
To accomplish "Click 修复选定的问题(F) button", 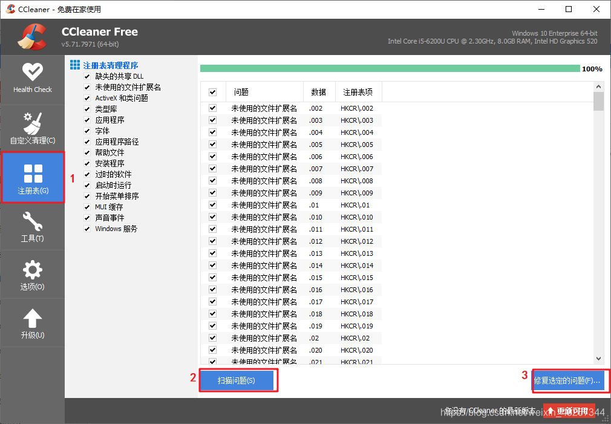I will click(567, 380).
